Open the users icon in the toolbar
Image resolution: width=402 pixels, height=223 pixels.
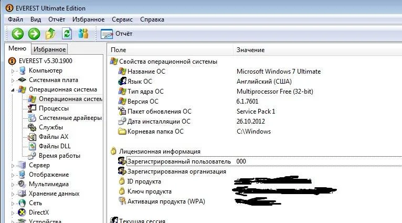coord(83,34)
